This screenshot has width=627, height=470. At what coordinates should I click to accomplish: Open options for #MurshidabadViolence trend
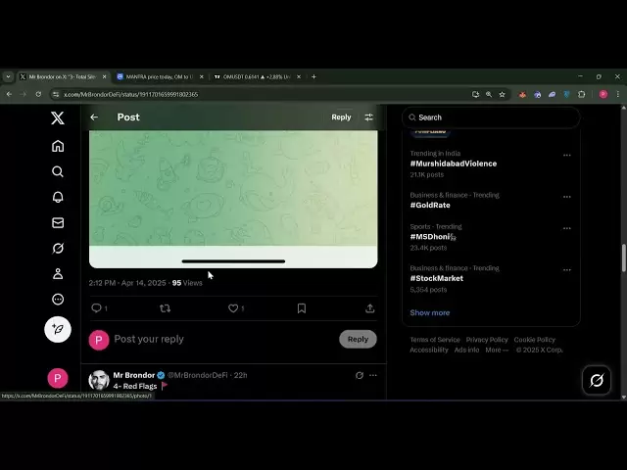pyautogui.click(x=566, y=155)
